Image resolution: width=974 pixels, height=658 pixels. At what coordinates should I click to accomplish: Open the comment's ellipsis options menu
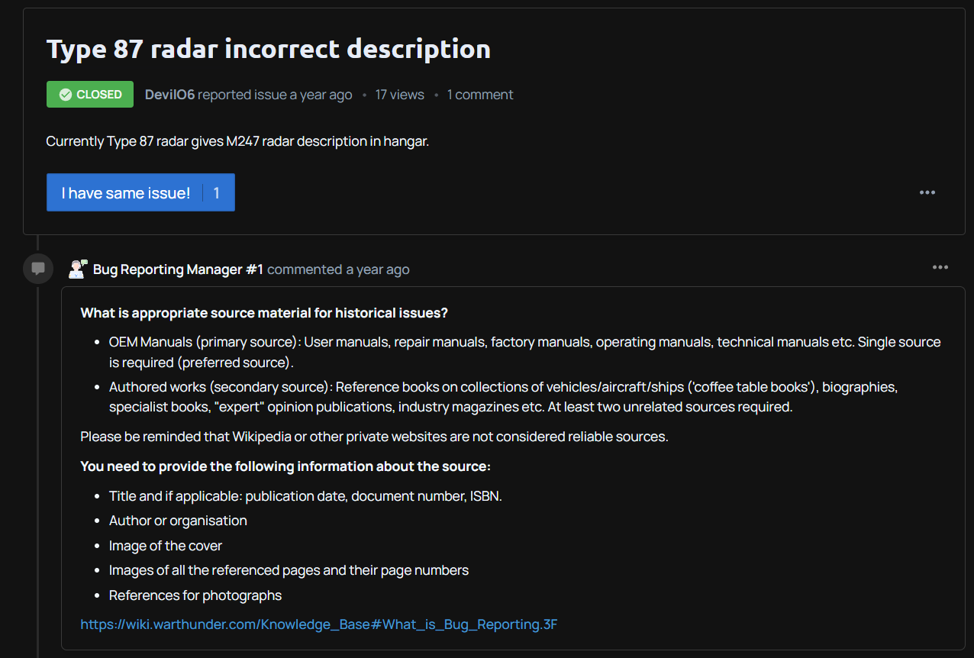[x=940, y=267]
